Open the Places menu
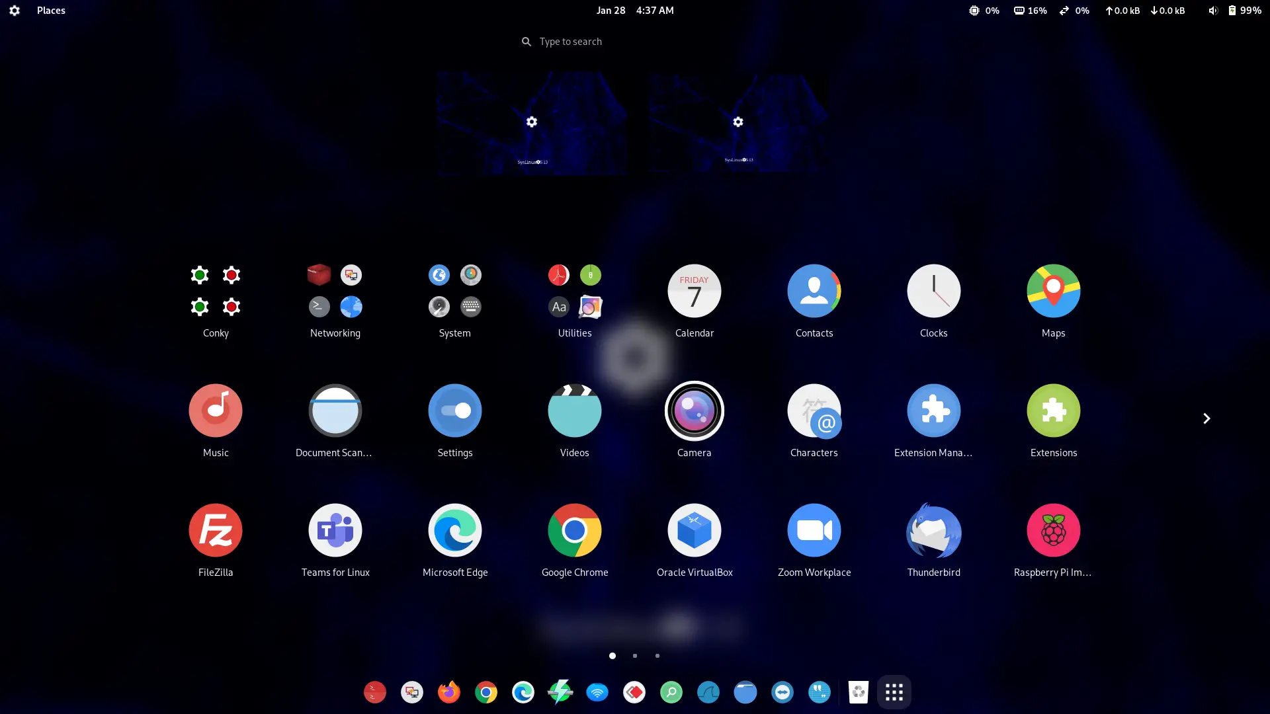This screenshot has height=714, width=1270. [x=51, y=10]
